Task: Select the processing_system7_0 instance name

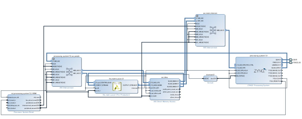Action: pyautogui.click(x=258, y=56)
